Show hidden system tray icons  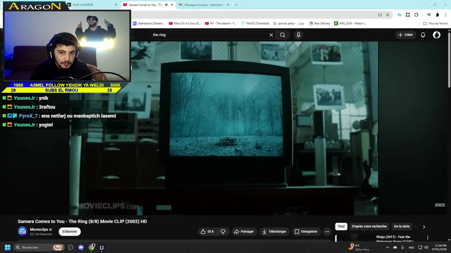388,247
